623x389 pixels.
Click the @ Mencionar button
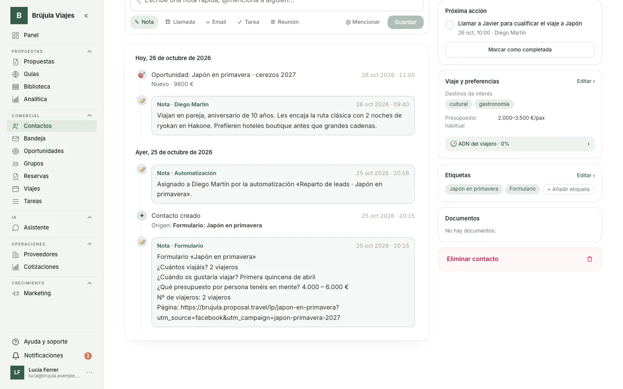(363, 22)
